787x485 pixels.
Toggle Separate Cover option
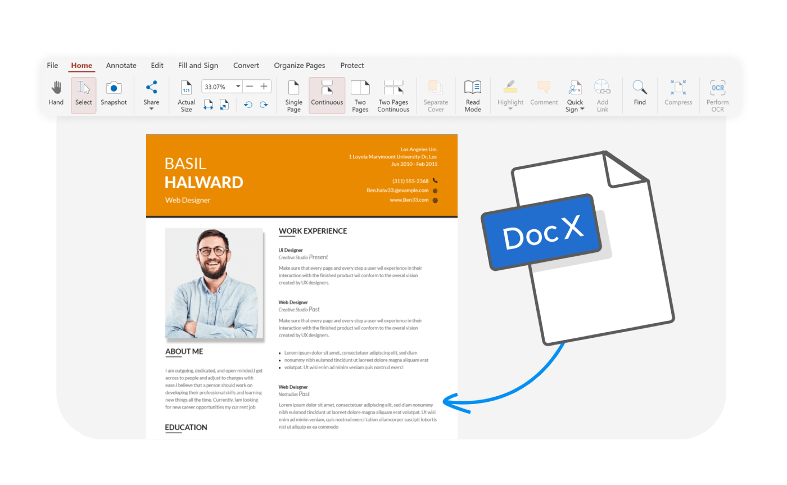(x=436, y=96)
